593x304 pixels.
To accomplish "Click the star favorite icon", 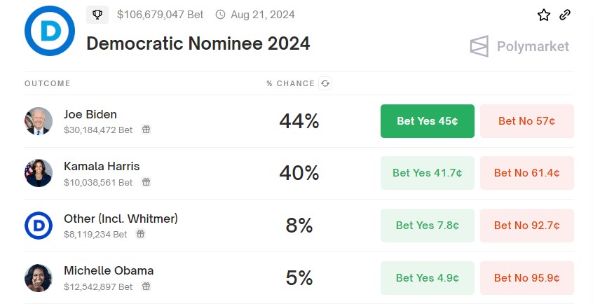I will [544, 15].
